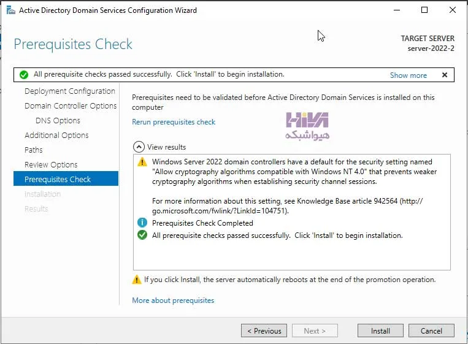Collapse the View results section
468x344 pixels.
point(139,147)
